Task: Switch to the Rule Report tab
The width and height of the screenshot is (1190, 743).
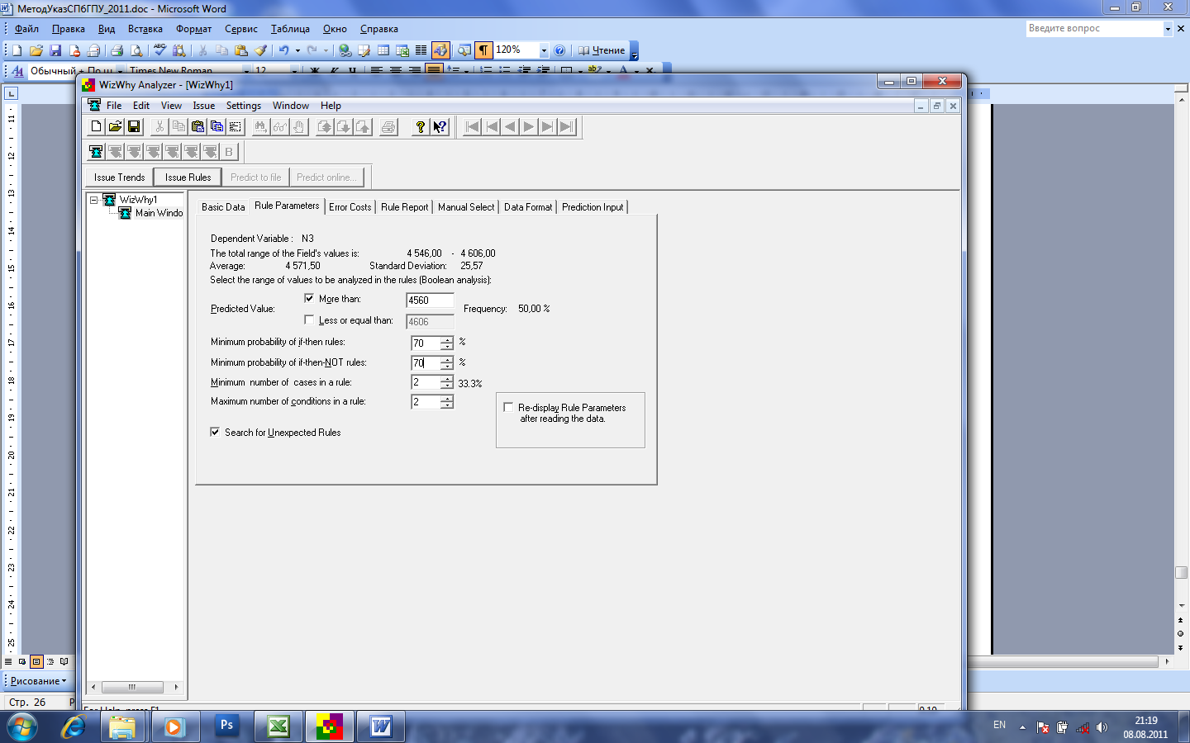Action: pos(404,207)
